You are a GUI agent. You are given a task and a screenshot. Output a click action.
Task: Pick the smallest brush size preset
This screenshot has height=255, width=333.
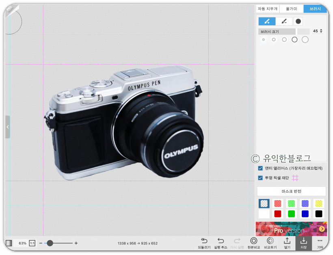point(263,39)
